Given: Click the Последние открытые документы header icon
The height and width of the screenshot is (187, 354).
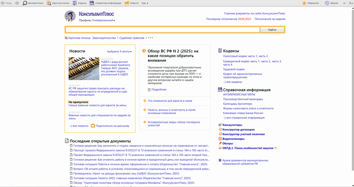Looking at the screenshot, I should [x=67, y=141].
